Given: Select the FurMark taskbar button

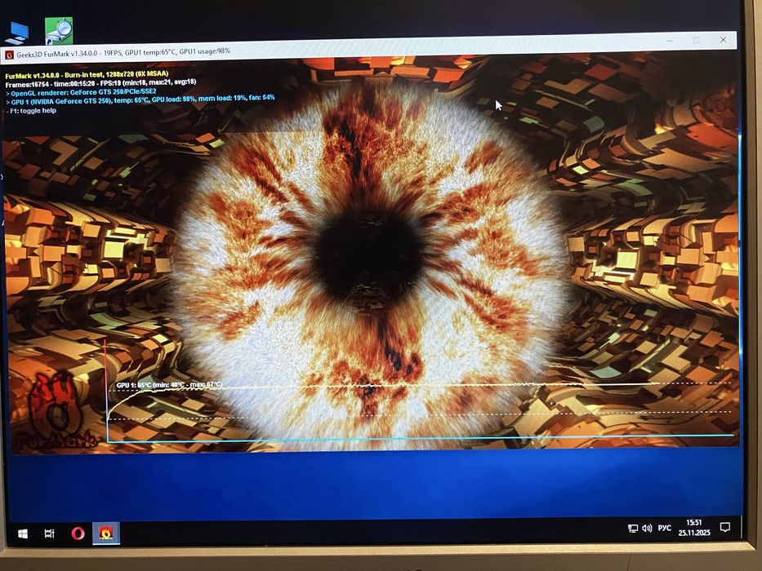Looking at the screenshot, I should tap(106, 533).
